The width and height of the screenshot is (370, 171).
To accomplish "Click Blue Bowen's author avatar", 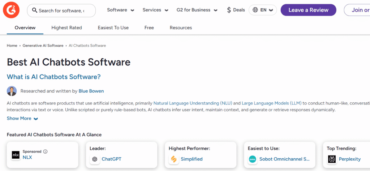I will (x=12, y=91).
